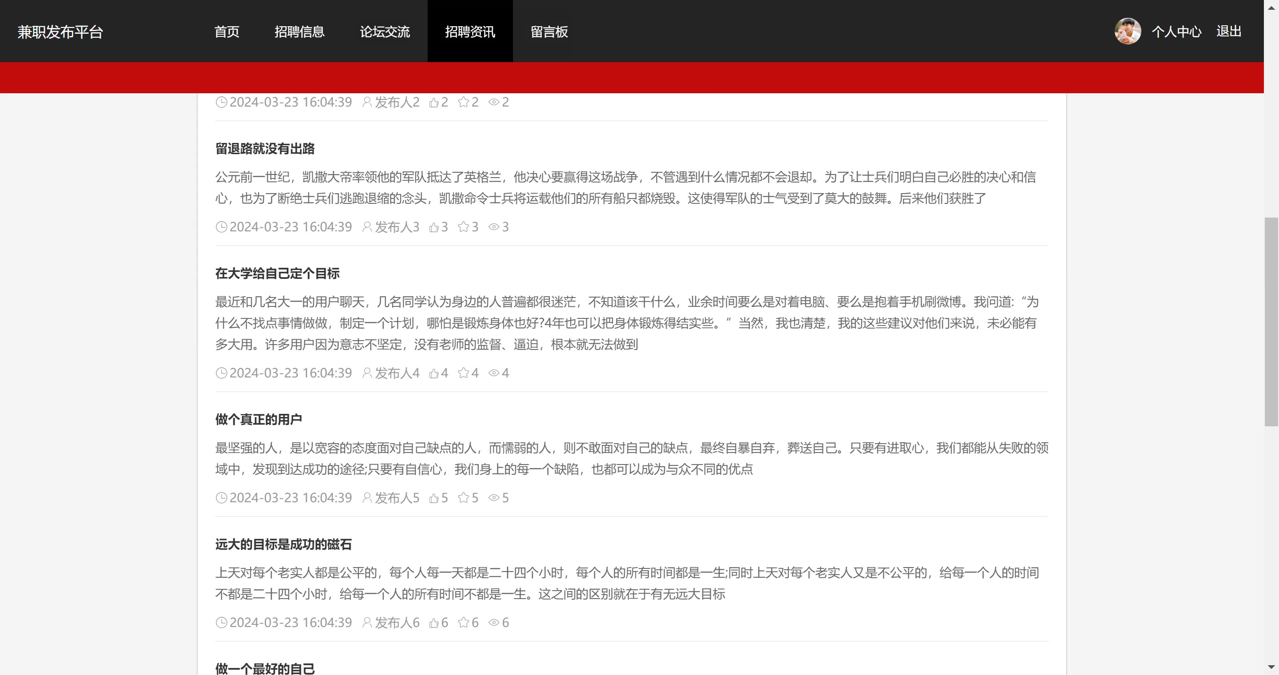Click the star favorite icon on 发布人4 post

click(463, 373)
